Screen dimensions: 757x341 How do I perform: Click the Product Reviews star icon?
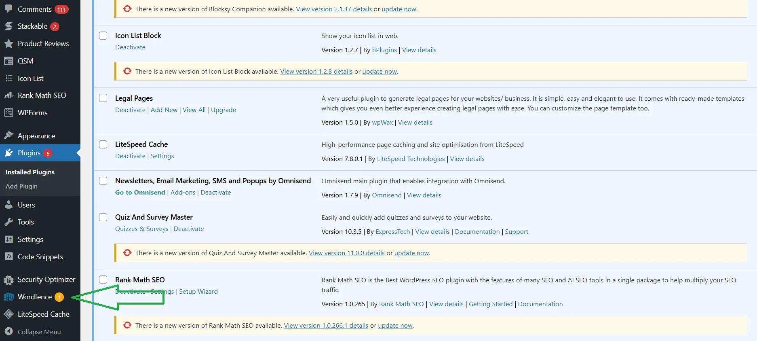8,44
